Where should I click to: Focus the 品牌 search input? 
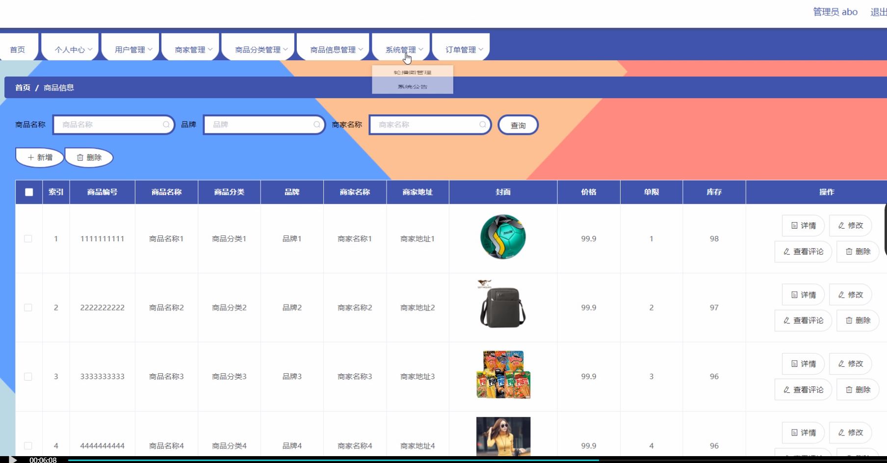point(264,125)
